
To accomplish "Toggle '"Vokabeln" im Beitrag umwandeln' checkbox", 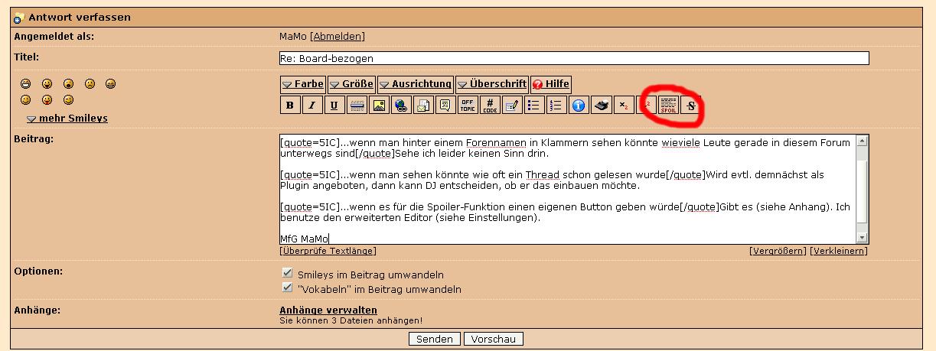I will (288, 288).
